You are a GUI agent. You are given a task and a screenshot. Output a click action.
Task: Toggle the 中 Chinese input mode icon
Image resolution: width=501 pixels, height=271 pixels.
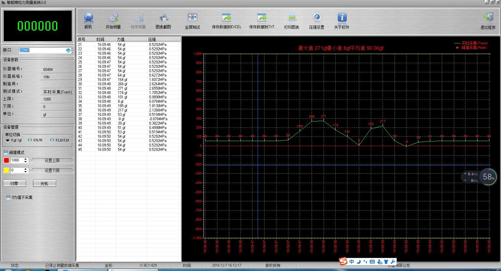(352, 262)
